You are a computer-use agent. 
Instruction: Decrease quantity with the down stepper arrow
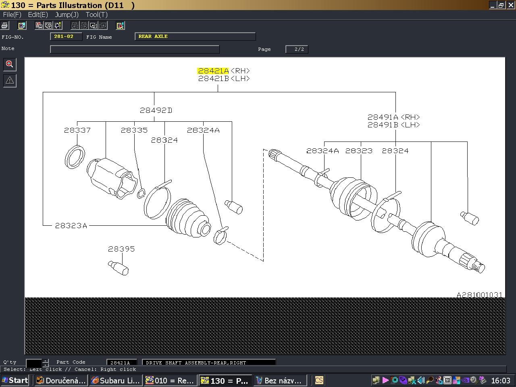(46, 365)
